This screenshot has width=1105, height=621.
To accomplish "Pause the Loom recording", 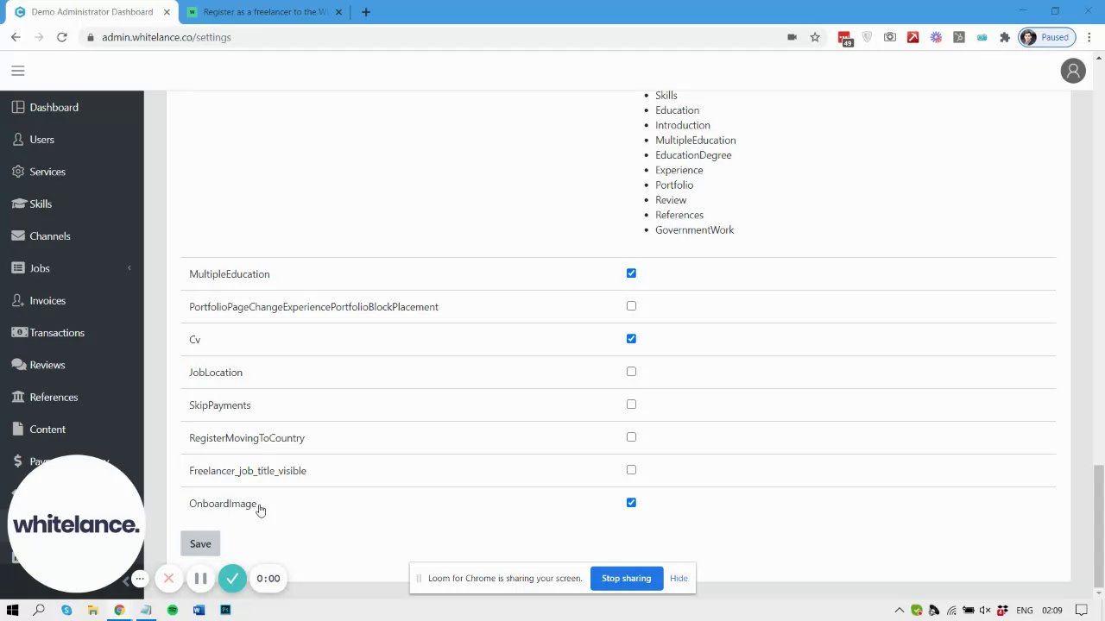I will tap(200, 579).
